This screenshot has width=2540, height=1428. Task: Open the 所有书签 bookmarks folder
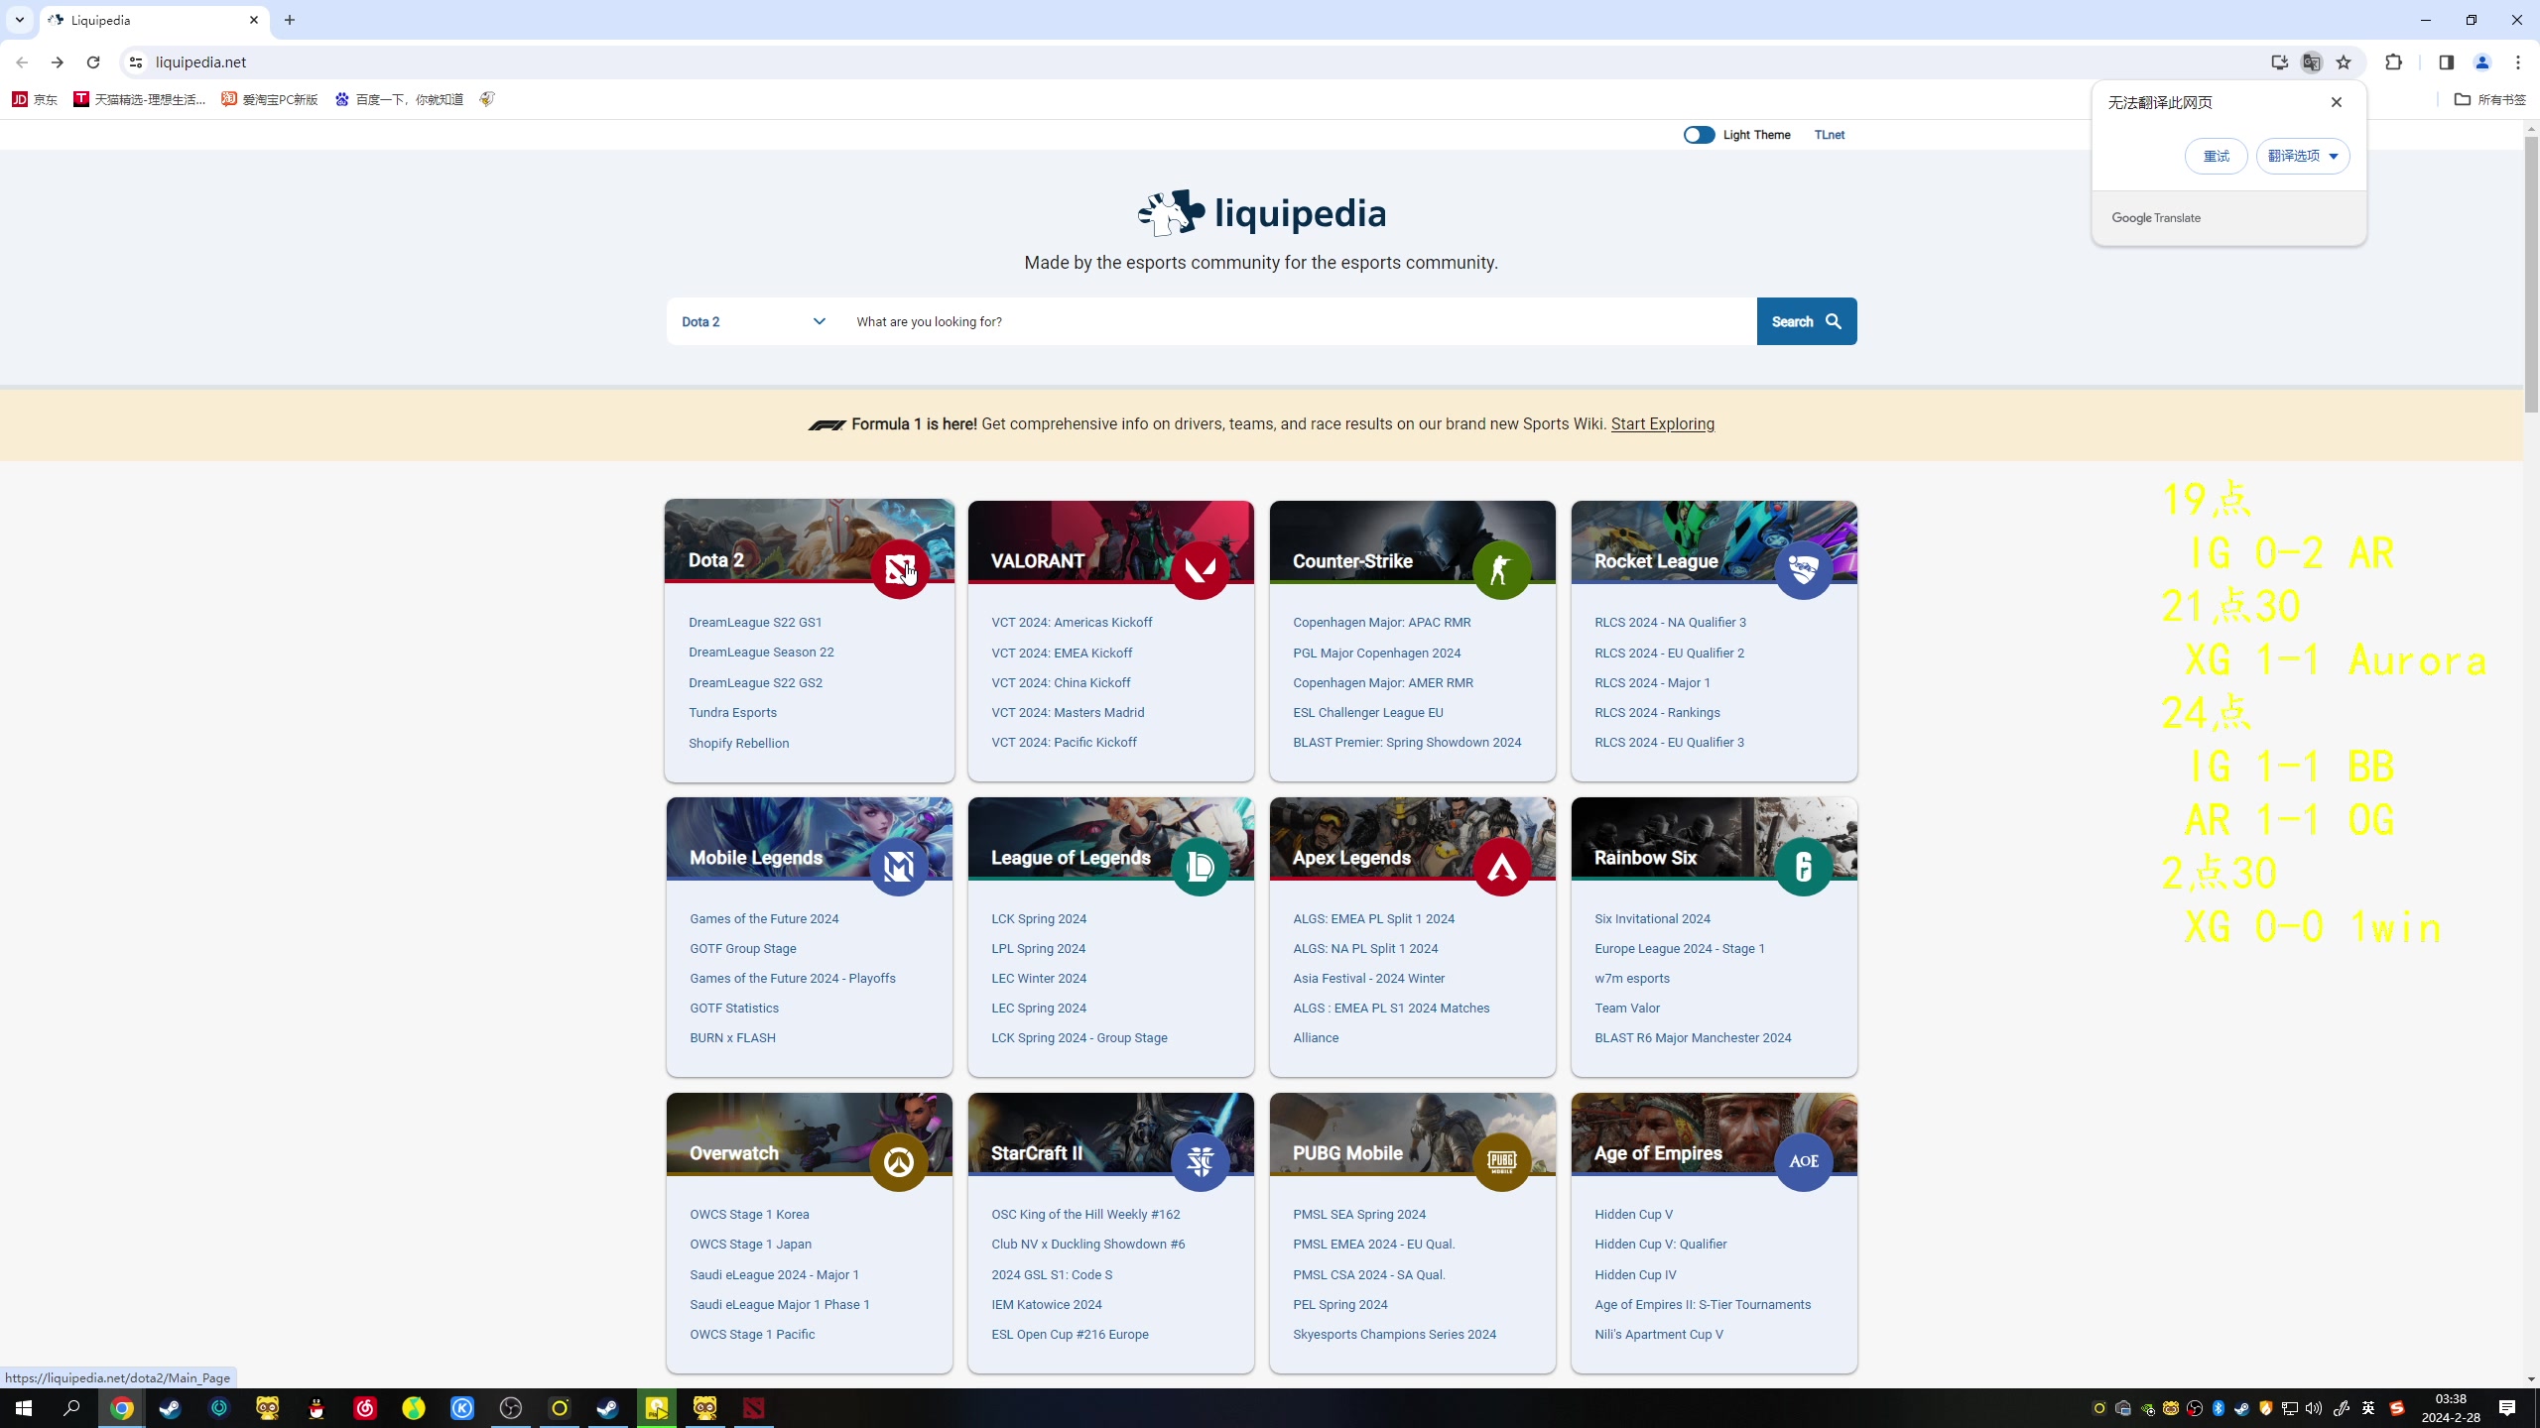point(2490,99)
